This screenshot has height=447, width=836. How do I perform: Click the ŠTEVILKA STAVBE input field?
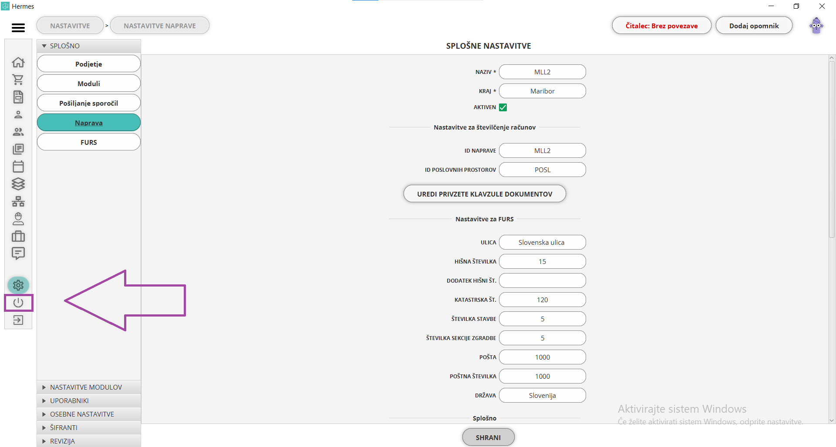click(x=543, y=319)
